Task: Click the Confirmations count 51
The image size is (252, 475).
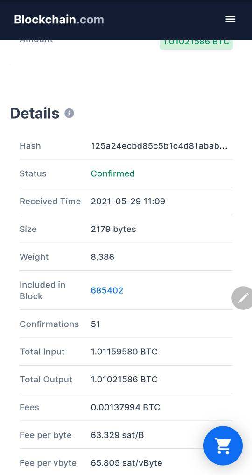Action: pos(96,324)
